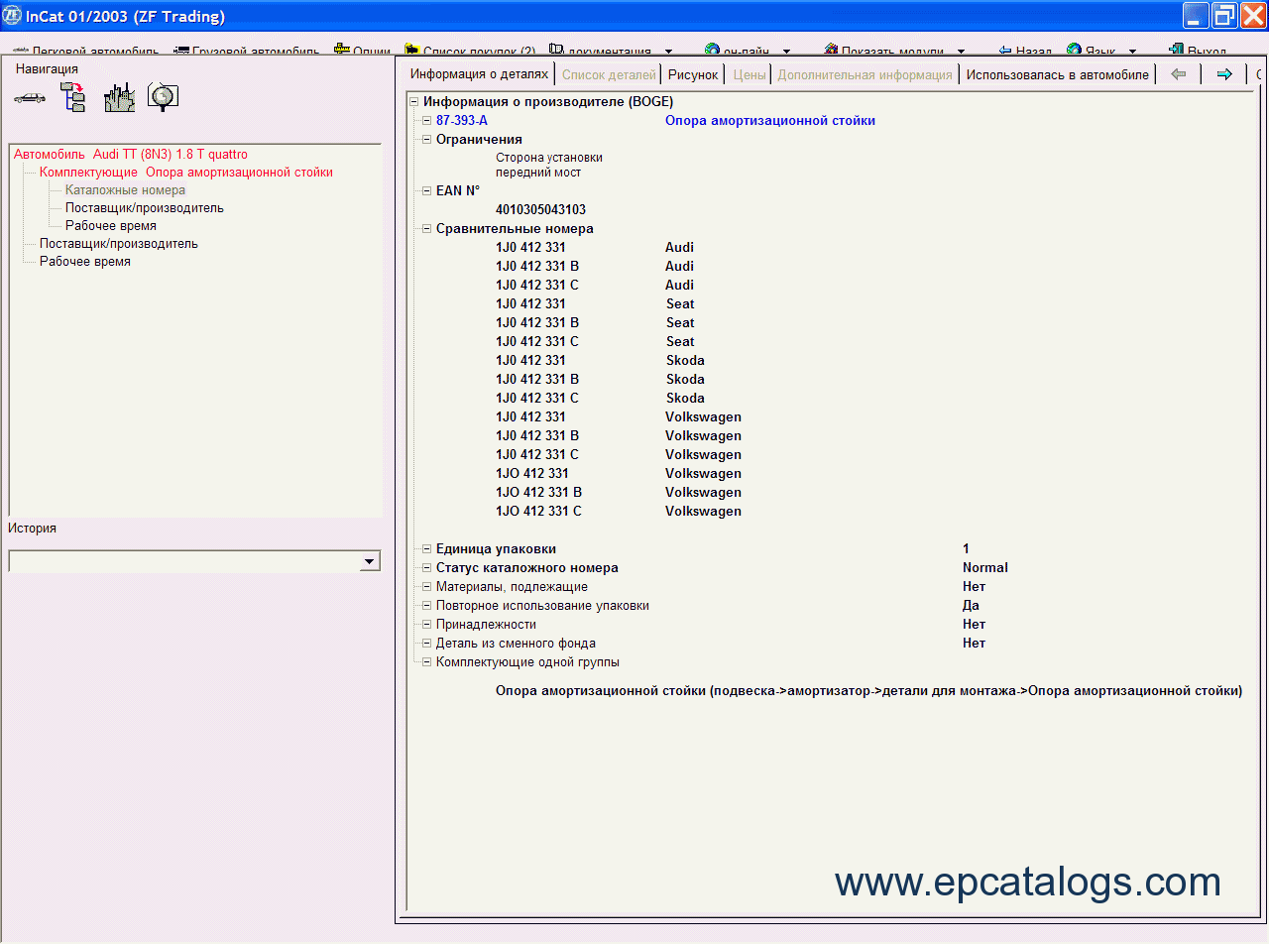Select the factory manufacturer navigation icon
The image size is (1269, 944).
(x=119, y=97)
